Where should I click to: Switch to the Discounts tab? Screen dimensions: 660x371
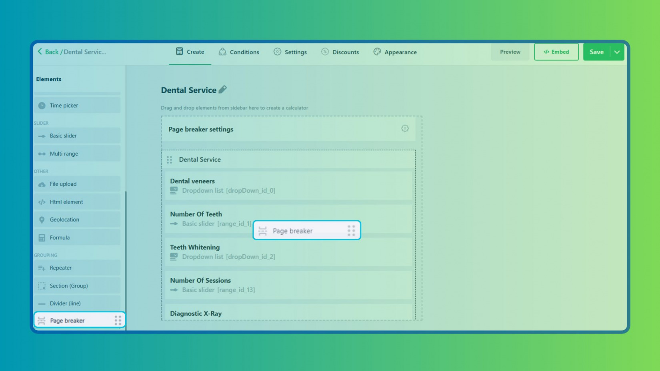(x=340, y=52)
